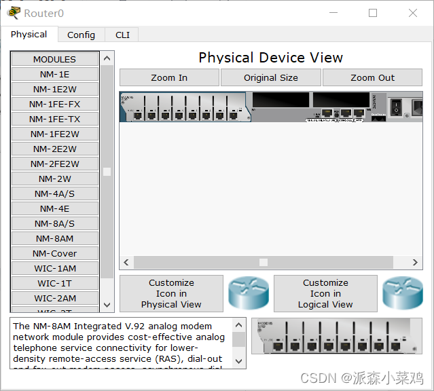Click the modules list scrollbar thumb
This screenshot has width=434, height=391.
pyautogui.click(x=107, y=172)
